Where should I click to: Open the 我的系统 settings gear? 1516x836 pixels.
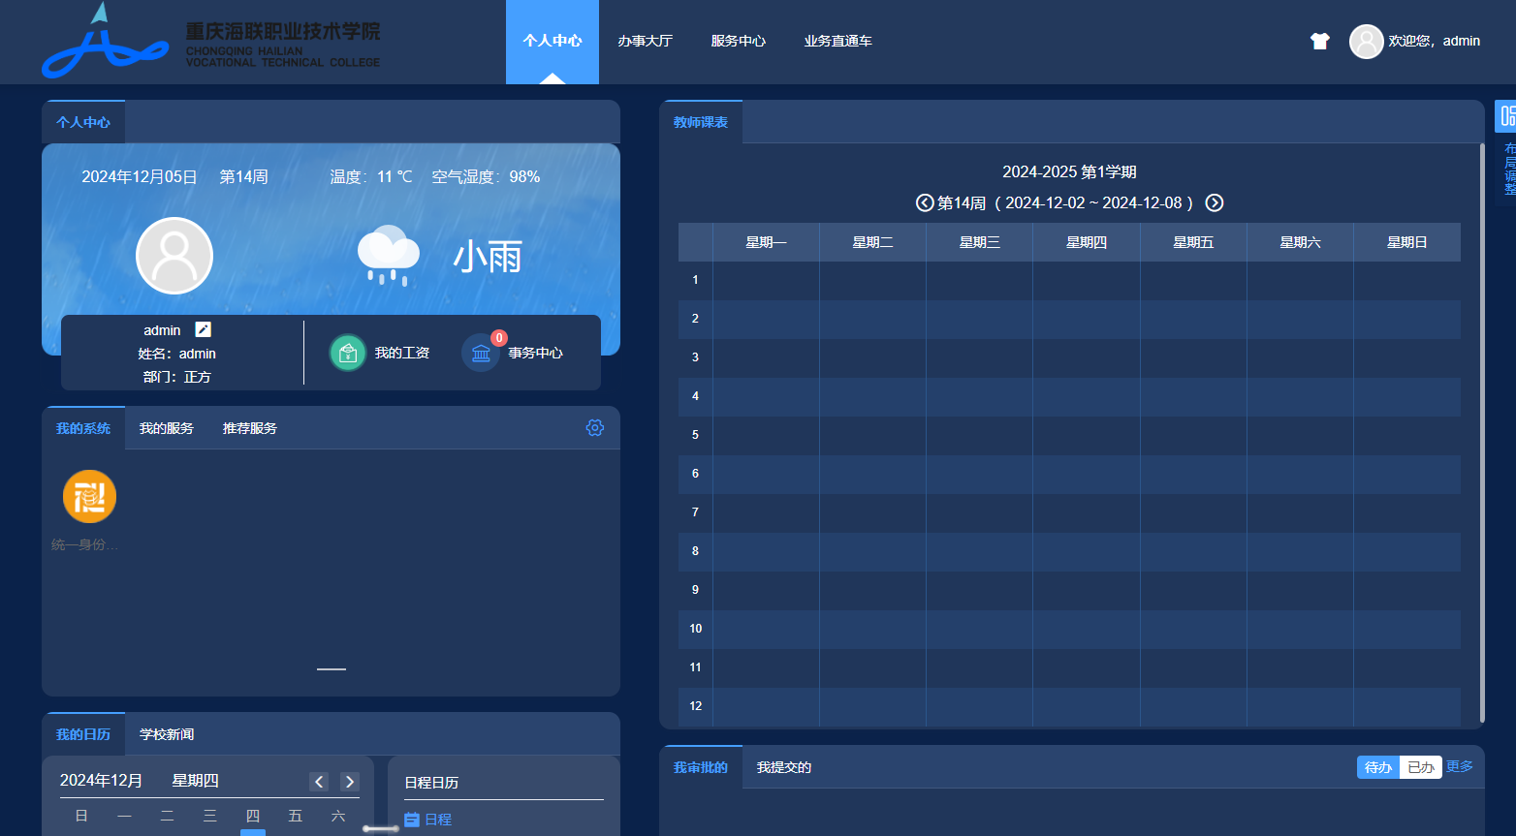click(x=595, y=428)
